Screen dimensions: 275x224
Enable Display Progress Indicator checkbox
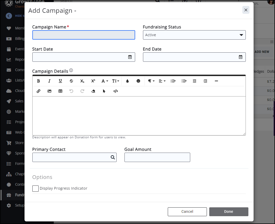click(35, 189)
